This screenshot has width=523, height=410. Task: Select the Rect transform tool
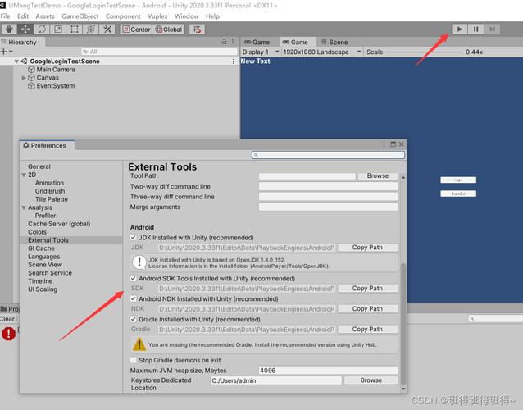(75, 30)
